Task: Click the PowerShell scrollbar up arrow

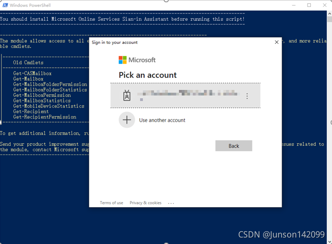Action: (x=330, y=13)
